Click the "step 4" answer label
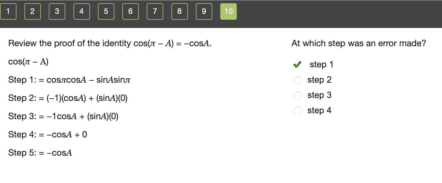 [x=319, y=110]
